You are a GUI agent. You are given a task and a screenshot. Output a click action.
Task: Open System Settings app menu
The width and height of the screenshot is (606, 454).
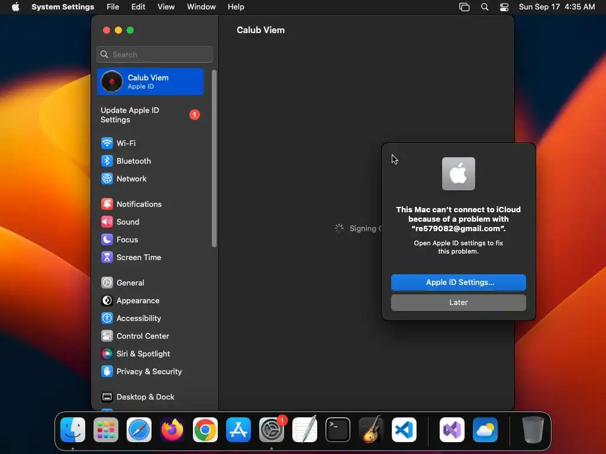coord(63,7)
